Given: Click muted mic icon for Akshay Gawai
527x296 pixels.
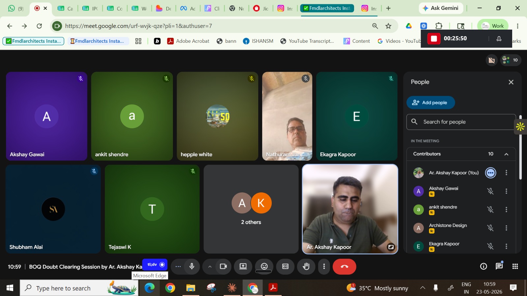Looking at the screenshot, I should 490,191.
